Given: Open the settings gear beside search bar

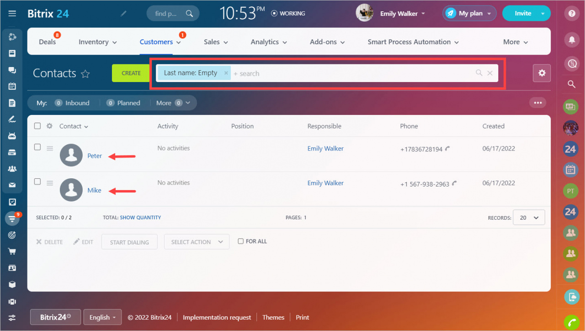Looking at the screenshot, I should pos(542,73).
